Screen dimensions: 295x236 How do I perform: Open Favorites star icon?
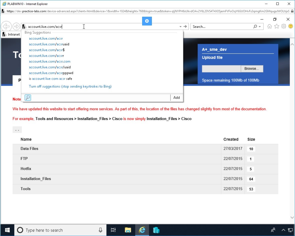pos(276,26)
